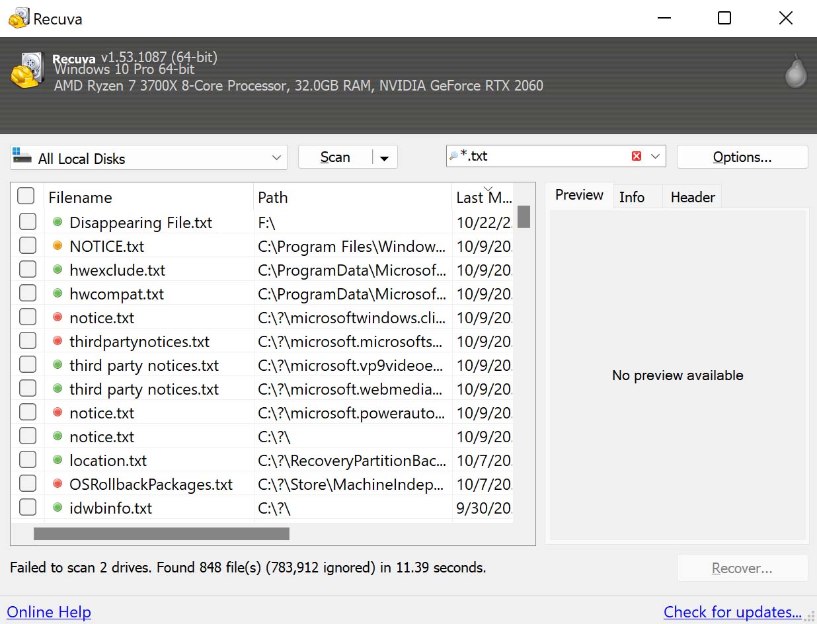Viewport: 817px width, 624px height.
Task: Check the box for location.txt
Action: [27, 459]
